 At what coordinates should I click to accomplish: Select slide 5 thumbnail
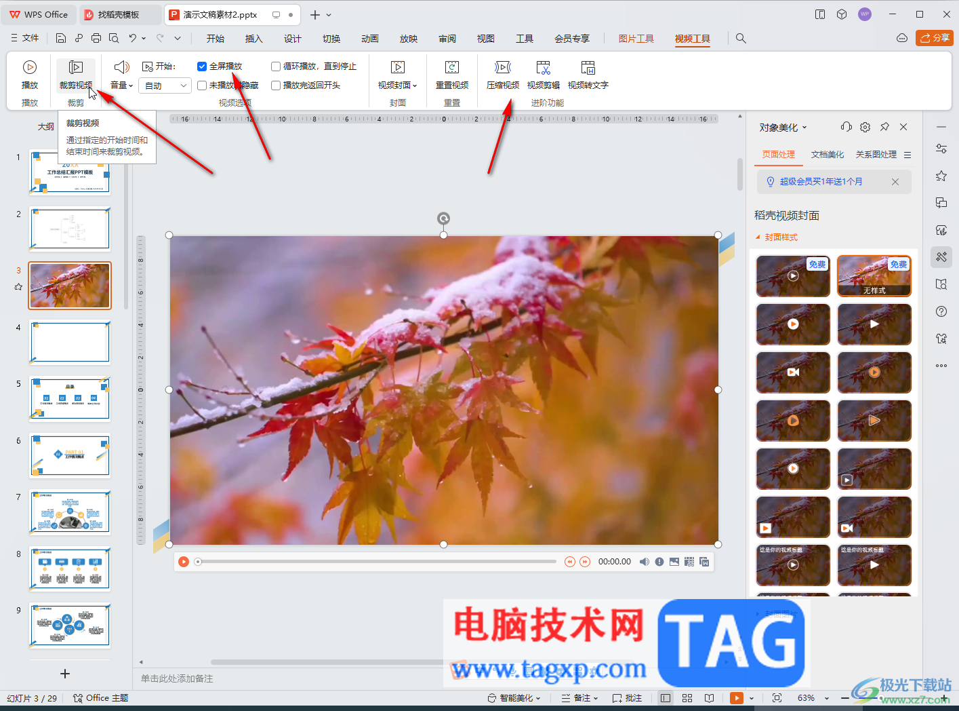(x=70, y=399)
